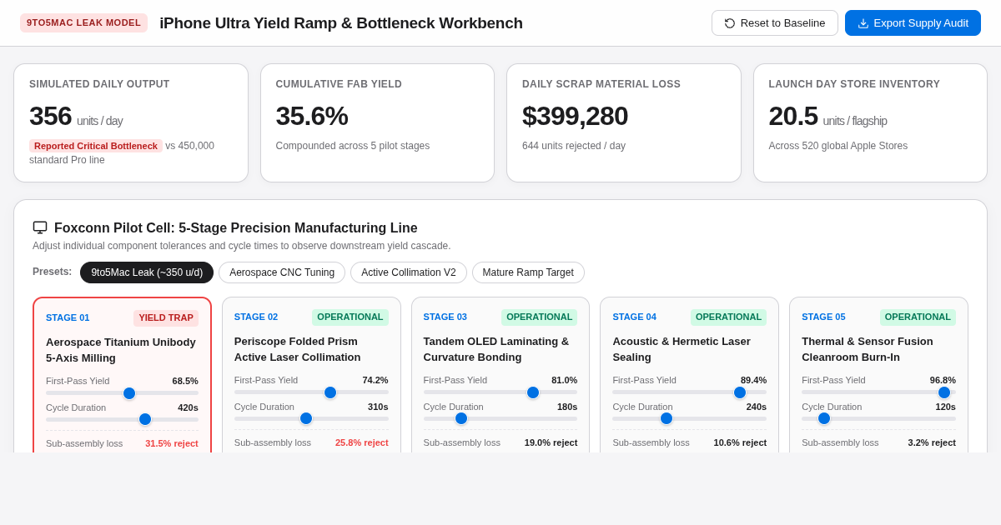
Task: Adjust Stage 05 Cycle Duration slider
Action: (878, 418)
